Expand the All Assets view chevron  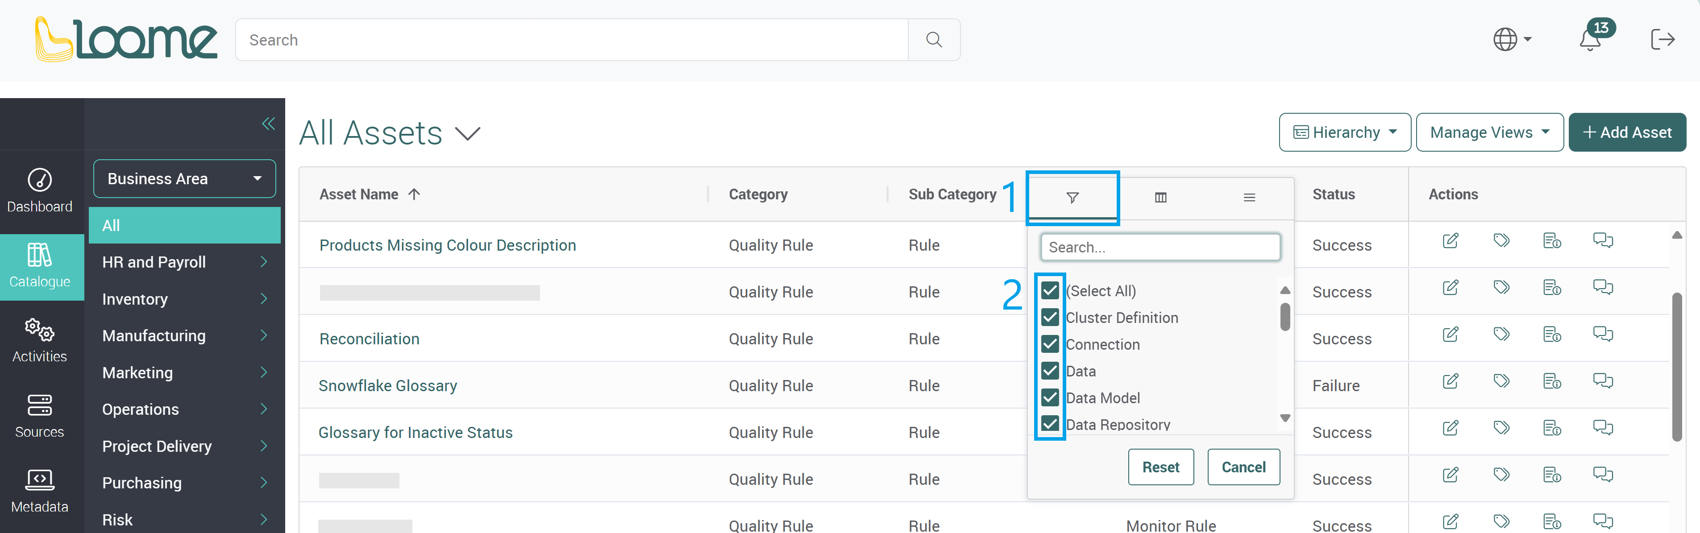[467, 134]
